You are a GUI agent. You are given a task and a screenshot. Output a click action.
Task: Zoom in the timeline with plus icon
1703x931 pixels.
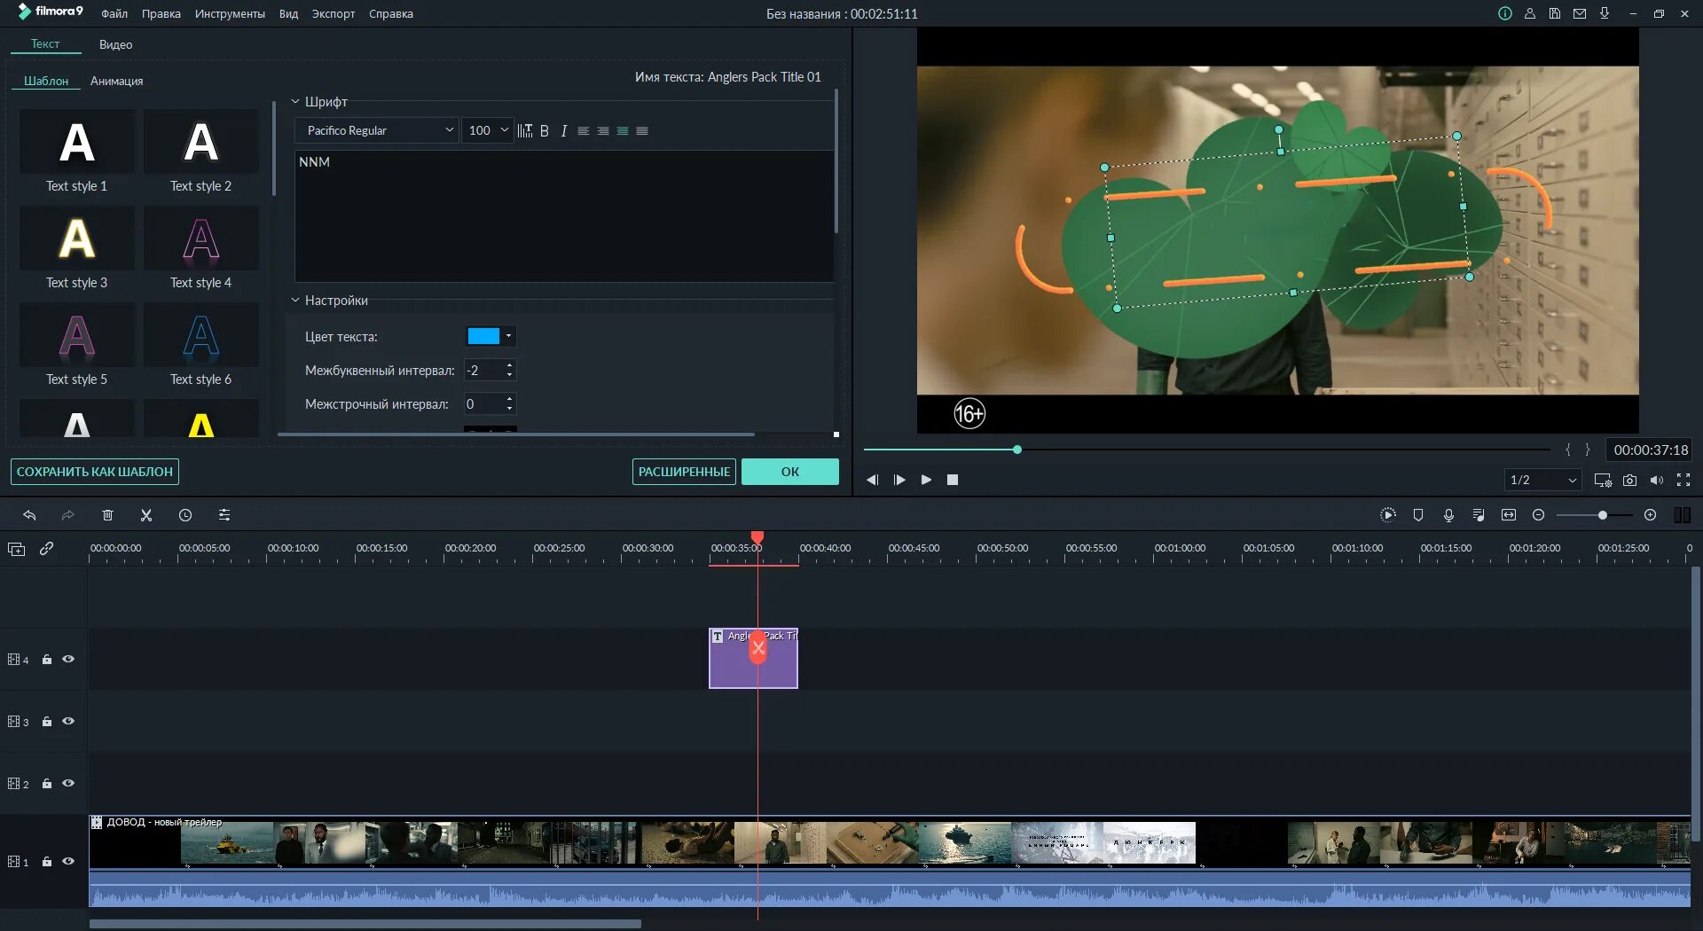[x=1650, y=515]
